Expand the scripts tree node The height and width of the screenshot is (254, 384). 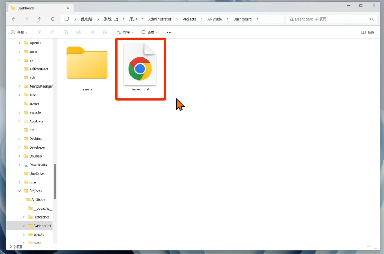tap(24, 234)
